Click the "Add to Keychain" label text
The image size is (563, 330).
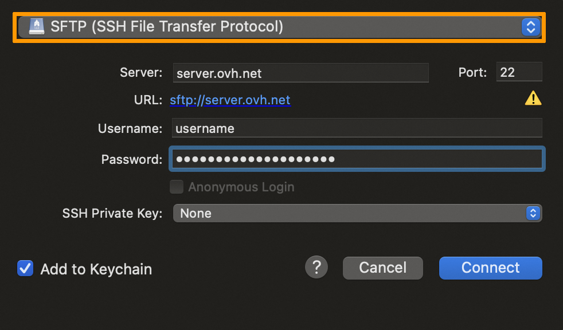[96, 269]
